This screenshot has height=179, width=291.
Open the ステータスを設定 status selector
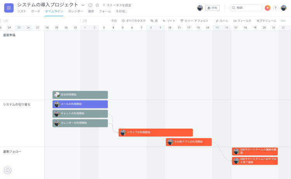[x=117, y=5]
